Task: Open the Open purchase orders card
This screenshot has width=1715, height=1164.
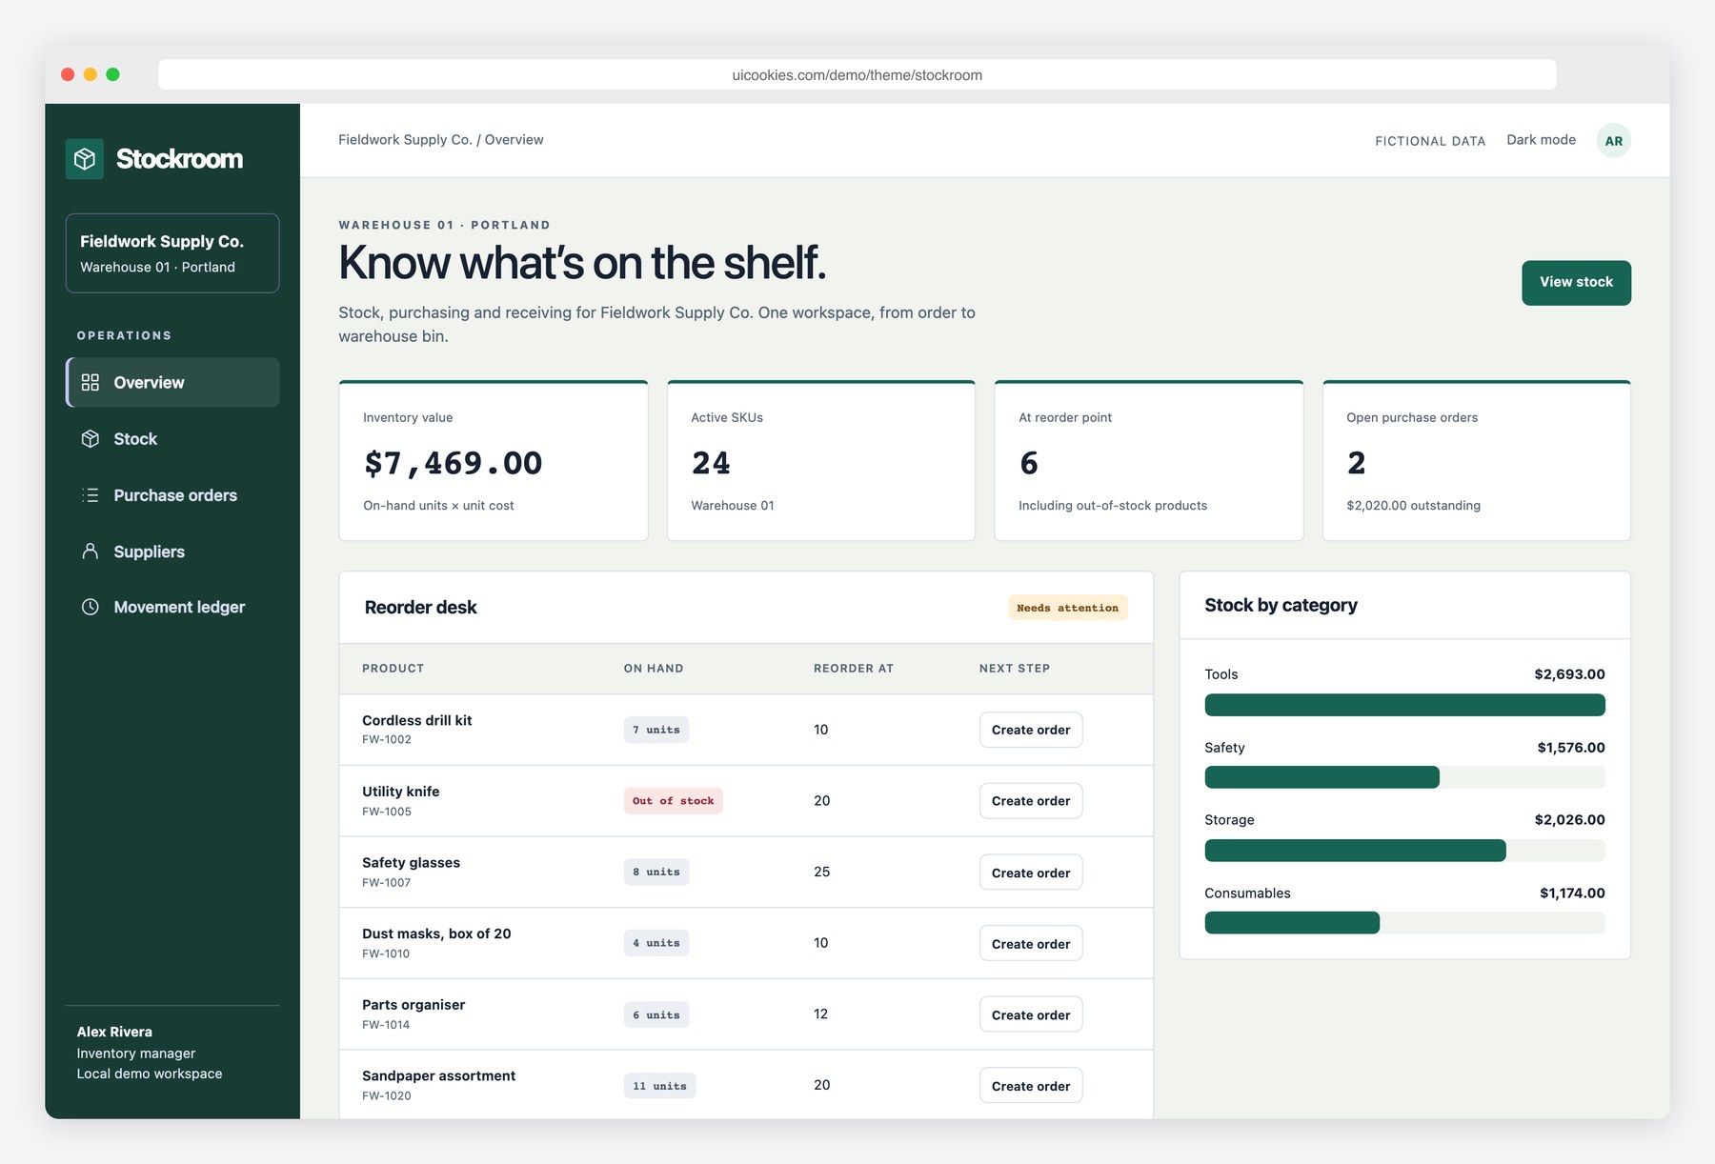Action: (x=1477, y=461)
